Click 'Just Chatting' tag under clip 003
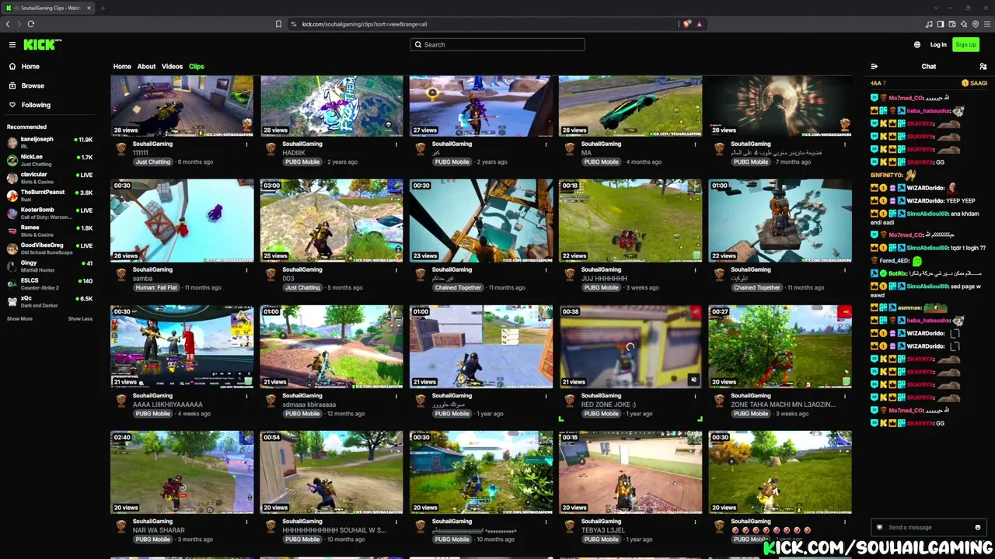The height and width of the screenshot is (559, 995). click(302, 288)
